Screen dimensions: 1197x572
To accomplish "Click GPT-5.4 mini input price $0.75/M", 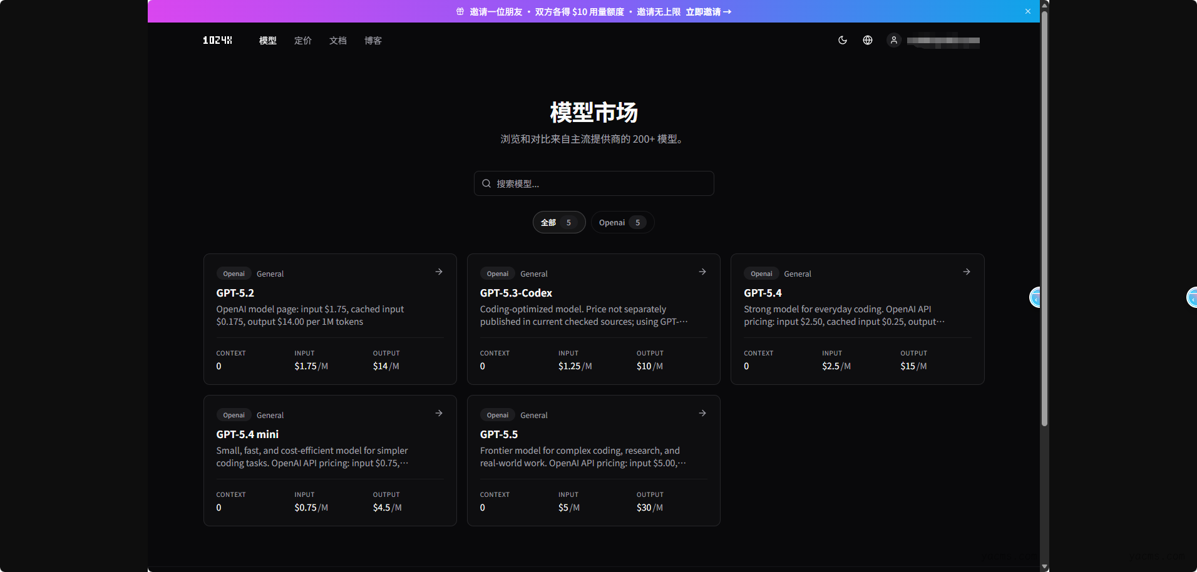I will click(x=311, y=508).
